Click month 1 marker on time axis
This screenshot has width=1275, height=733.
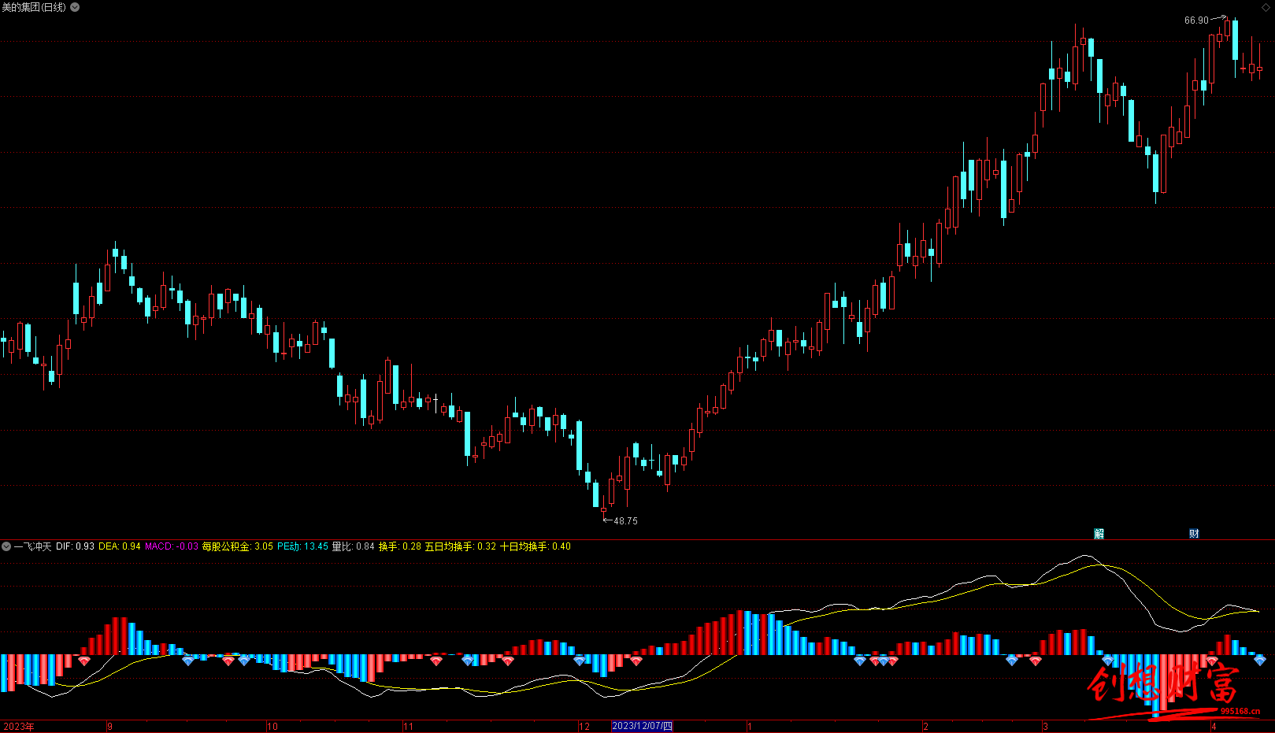[750, 727]
